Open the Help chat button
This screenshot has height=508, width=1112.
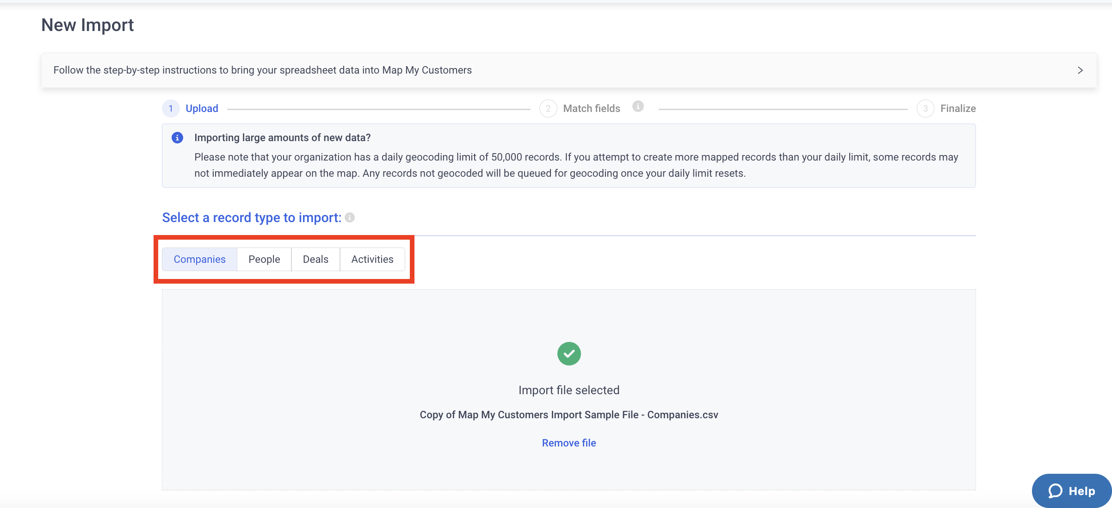pos(1072,491)
